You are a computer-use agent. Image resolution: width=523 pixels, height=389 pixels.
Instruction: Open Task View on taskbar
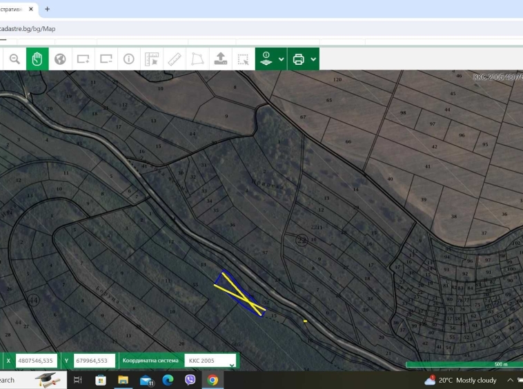(x=78, y=379)
